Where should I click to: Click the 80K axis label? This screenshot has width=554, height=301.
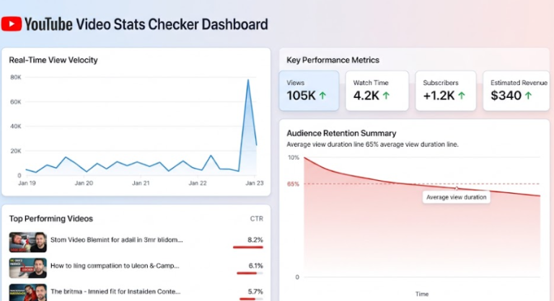click(16, 77)
